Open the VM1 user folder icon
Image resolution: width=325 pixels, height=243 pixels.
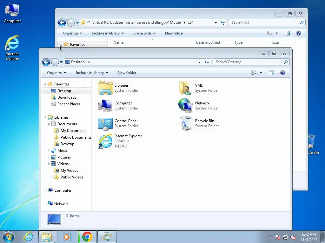185,88
